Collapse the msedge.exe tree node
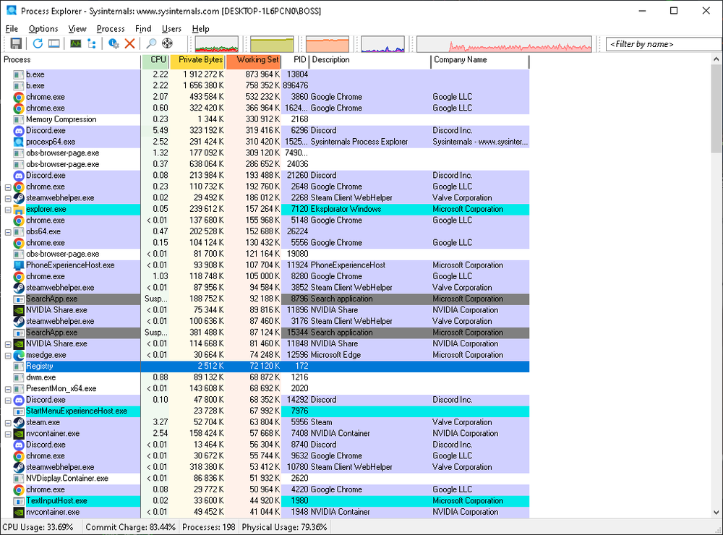Viewport: 723px width, 535px height. [8, 356]
